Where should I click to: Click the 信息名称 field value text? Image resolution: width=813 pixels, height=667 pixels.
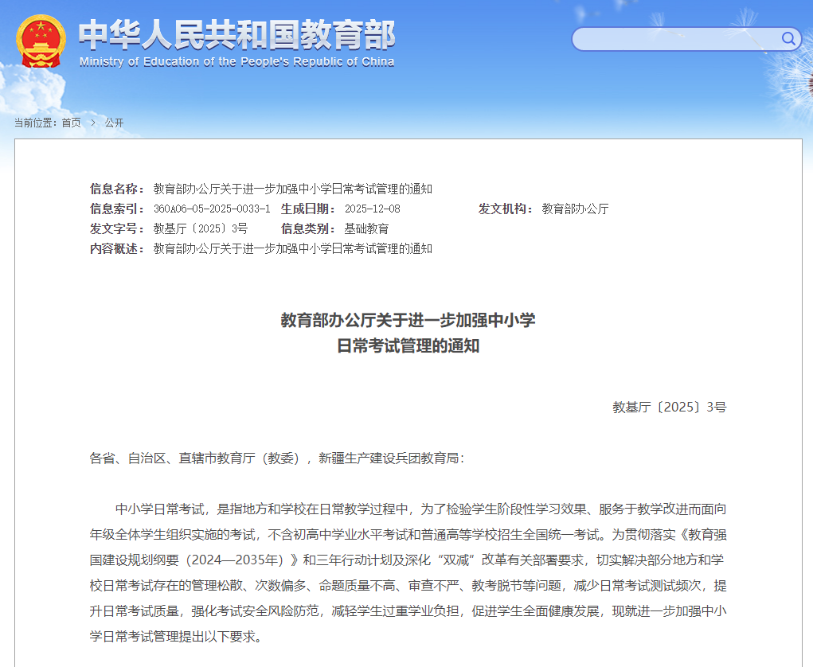coord(292,189)
